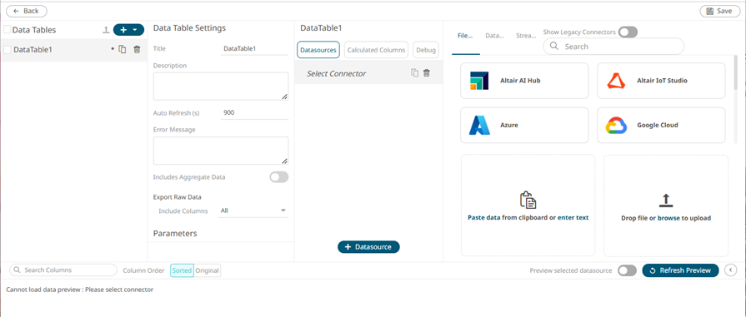Tick the Data Tables select-all checkbox
Viewport: 746px width, 317px height.
(x=8, y=29)
